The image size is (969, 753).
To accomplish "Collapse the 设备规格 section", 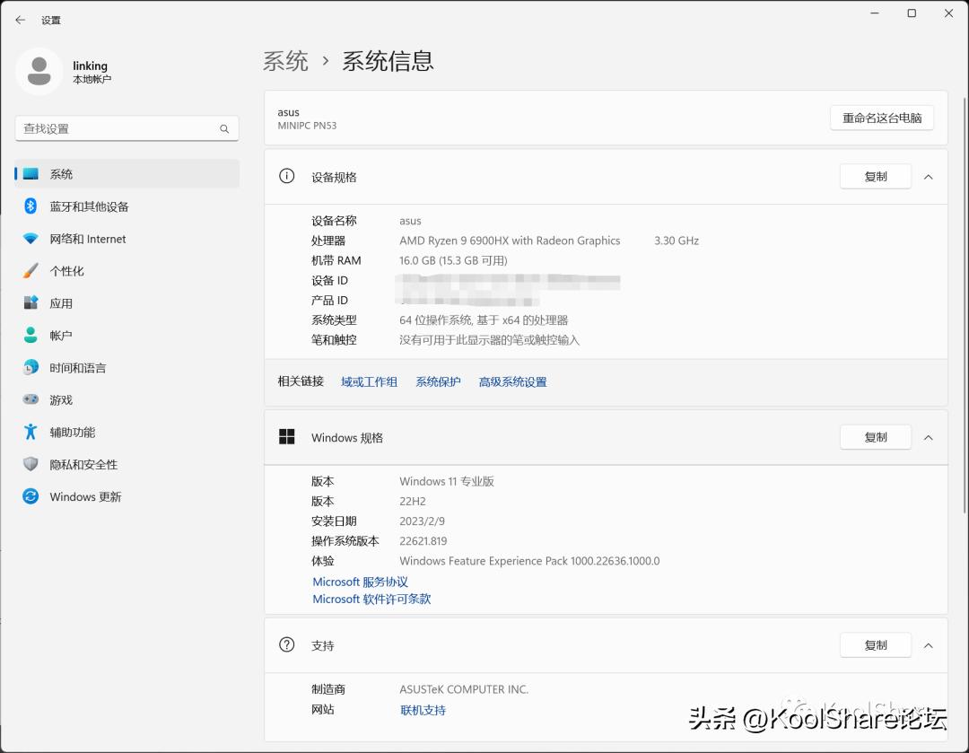I will (x=929, y=176).
